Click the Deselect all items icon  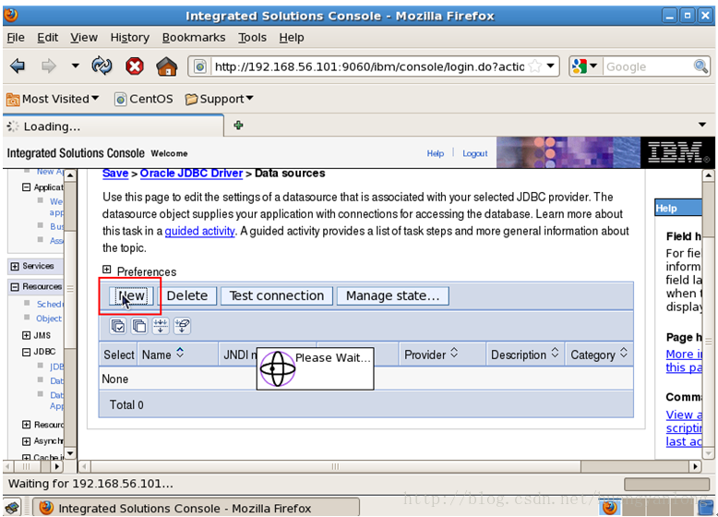point(139,326)
